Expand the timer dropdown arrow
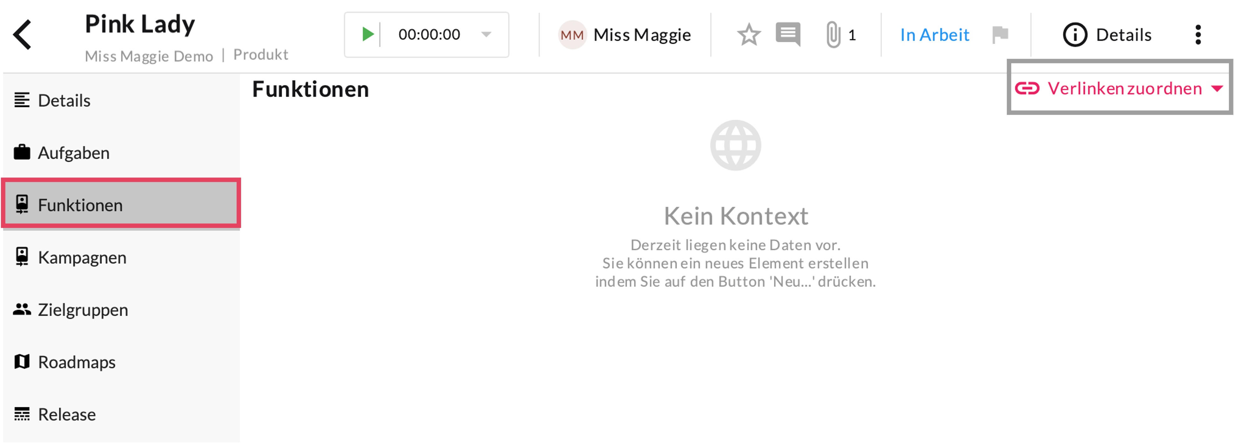This screenshot has width=1234, height=444. click(x=486, y=35)
